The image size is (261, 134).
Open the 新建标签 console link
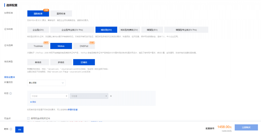(73, 110)
